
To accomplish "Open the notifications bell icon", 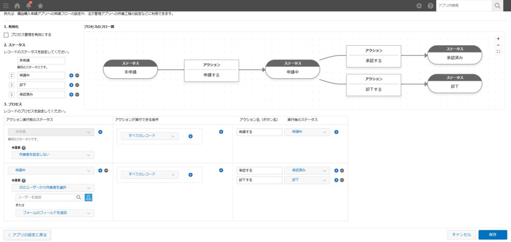I will click(x=29, y=6).
